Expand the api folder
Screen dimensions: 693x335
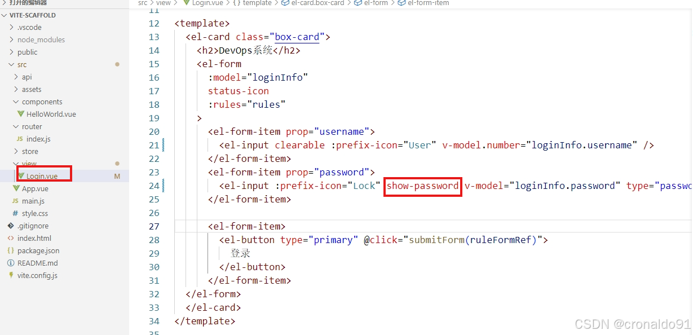tap(16, 77)
